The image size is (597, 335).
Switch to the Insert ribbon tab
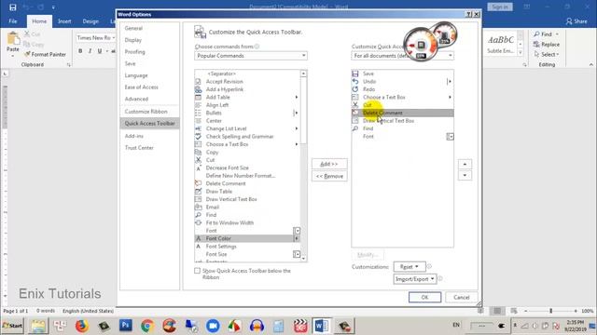click(x=64, y=21)
